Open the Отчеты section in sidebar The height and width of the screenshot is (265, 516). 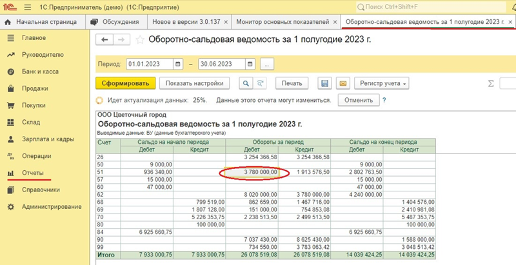coord(33,173)
